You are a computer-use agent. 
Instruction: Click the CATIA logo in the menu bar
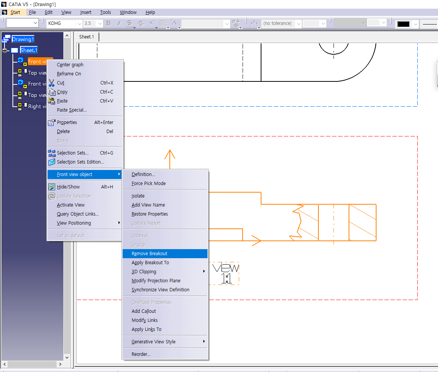(x=5, y=12)
